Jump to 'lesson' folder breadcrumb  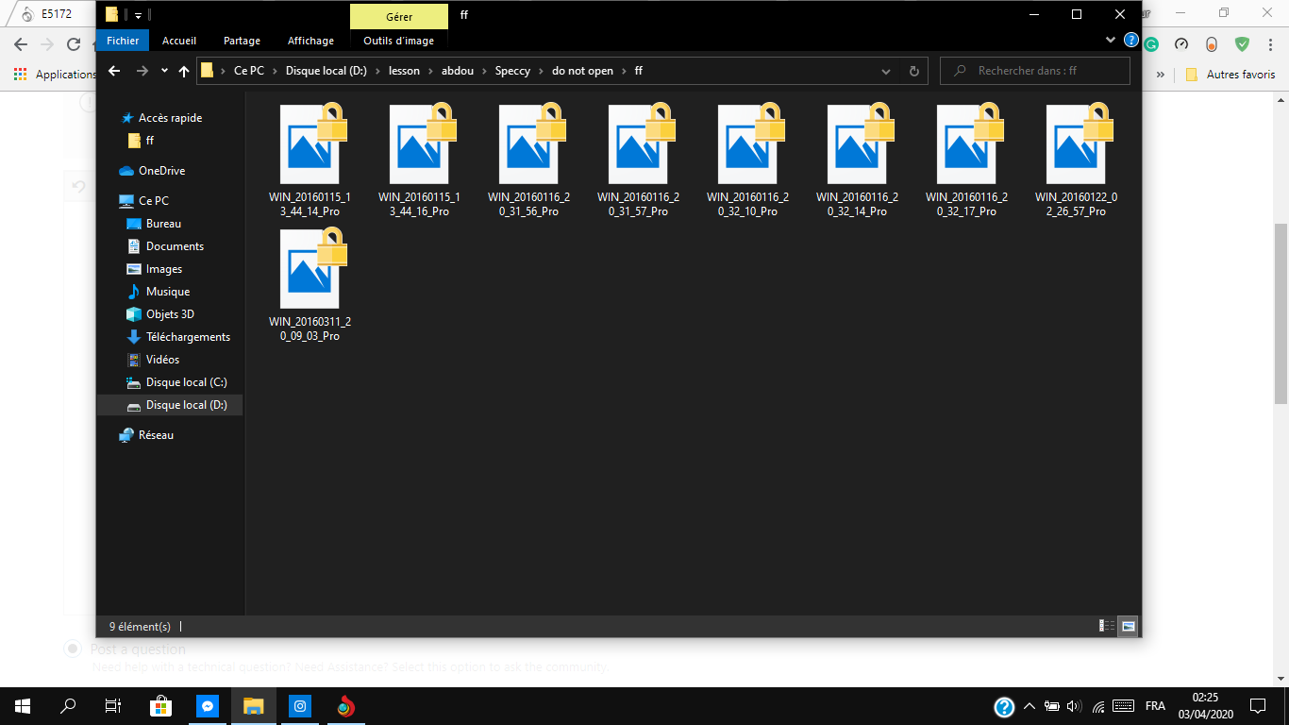click(404, 71)
